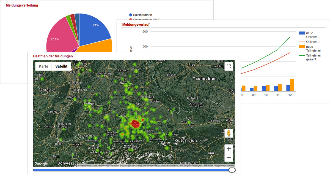The image size is (330, 174).
Task: Switch the map to Karte view
Action: [x=43, y=66]
